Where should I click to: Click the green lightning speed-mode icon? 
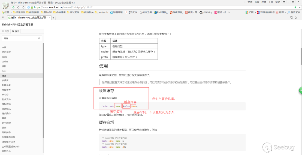[295, 7]
